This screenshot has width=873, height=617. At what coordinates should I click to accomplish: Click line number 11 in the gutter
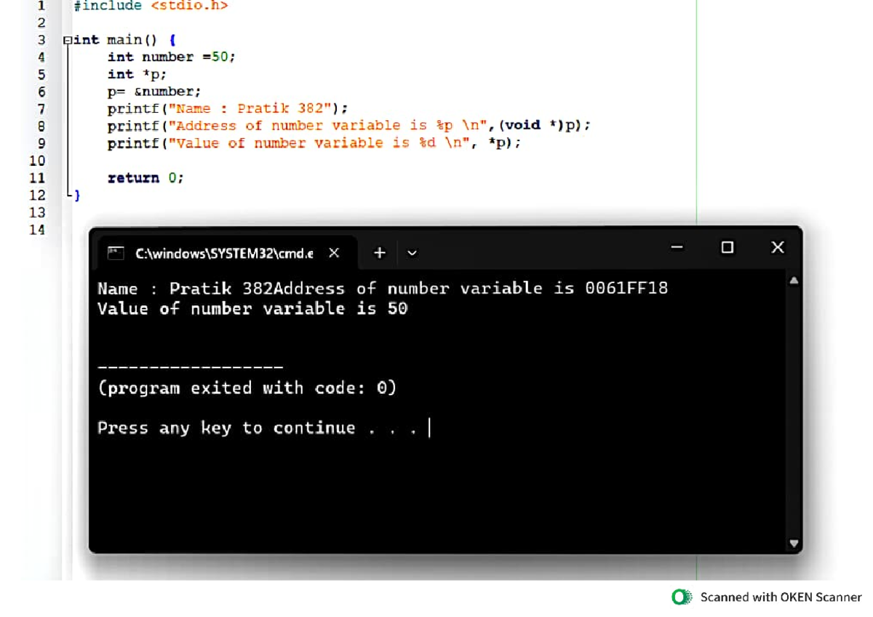[37, 178]
